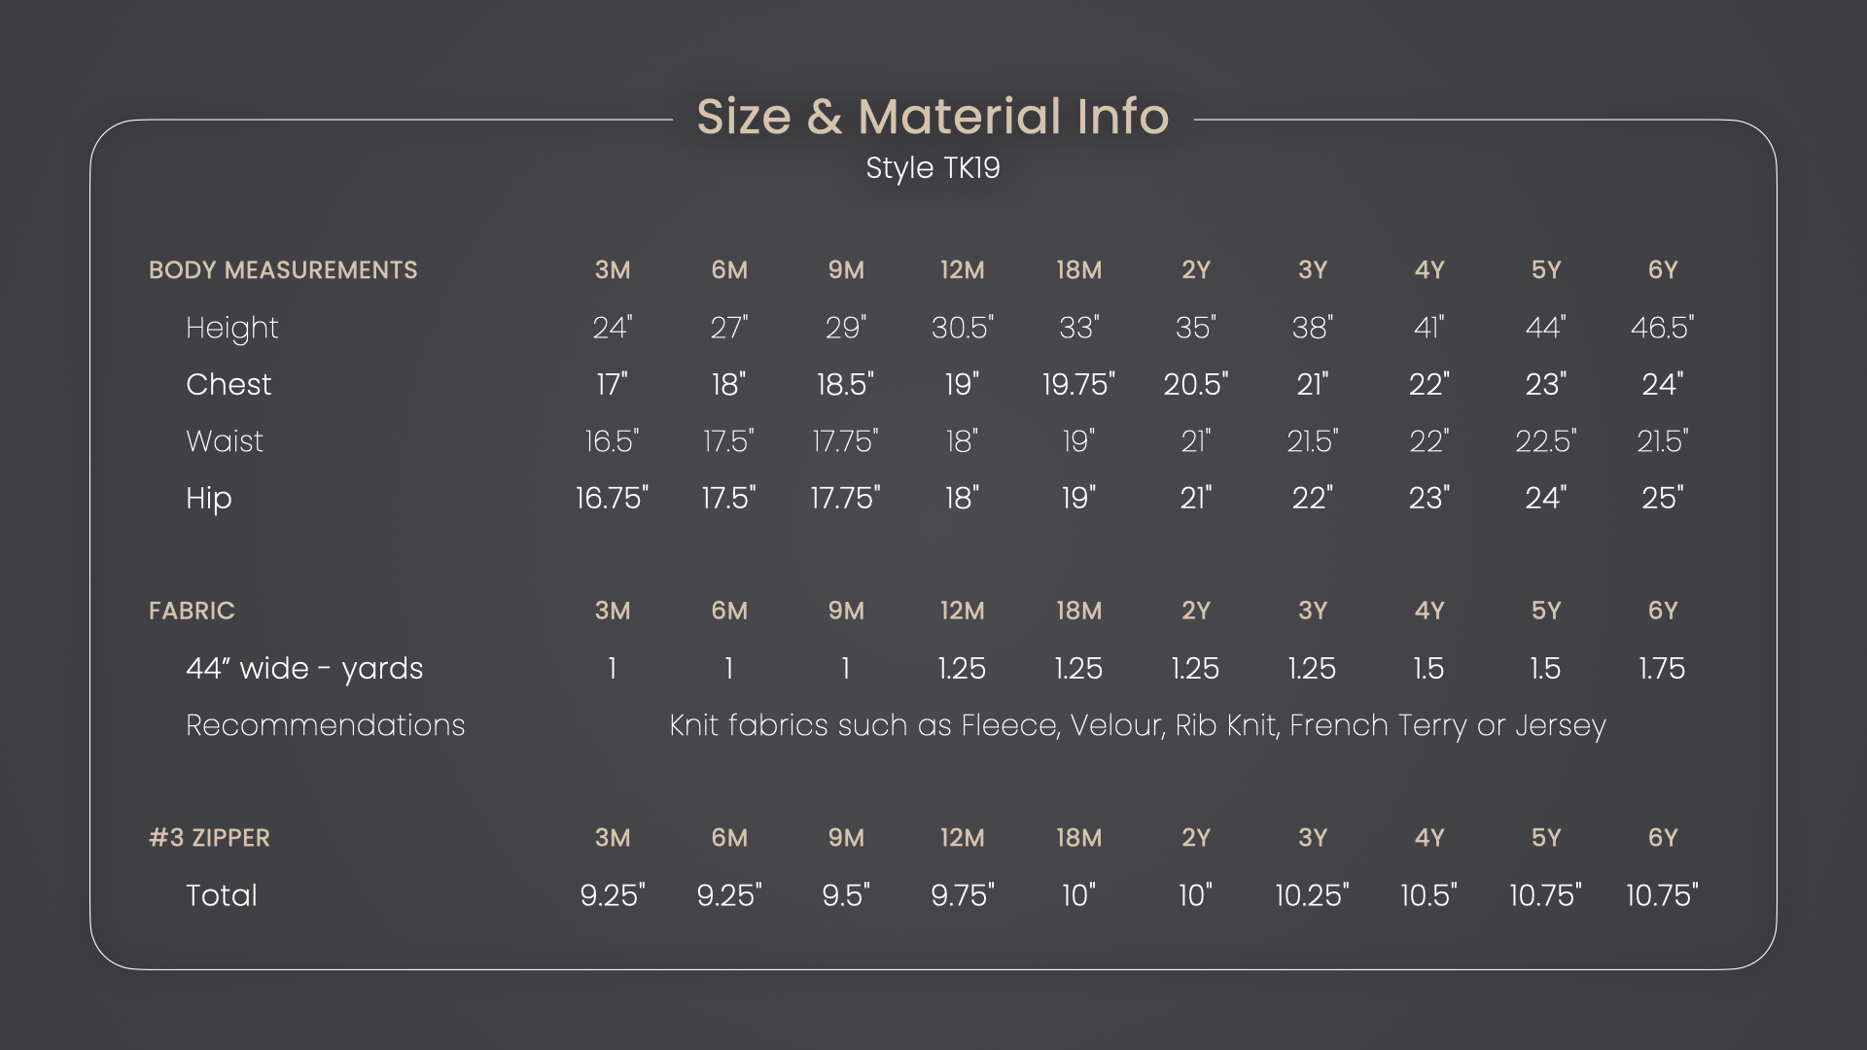The height and width of the screenshot is (1050, 1867).
Task: Select the 3M column header under Body Measurements
Action: (x=613, y=270)
